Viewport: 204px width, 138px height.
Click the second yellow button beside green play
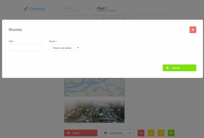[161, 133]
